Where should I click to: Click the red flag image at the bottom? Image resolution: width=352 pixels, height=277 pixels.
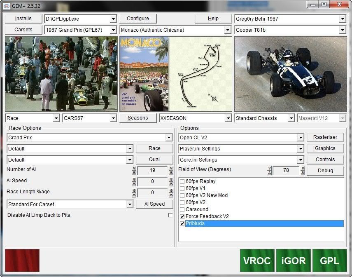point(22,261)
